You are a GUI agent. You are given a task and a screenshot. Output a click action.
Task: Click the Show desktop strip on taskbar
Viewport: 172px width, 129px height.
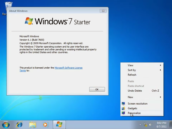[x=171, y=125]
